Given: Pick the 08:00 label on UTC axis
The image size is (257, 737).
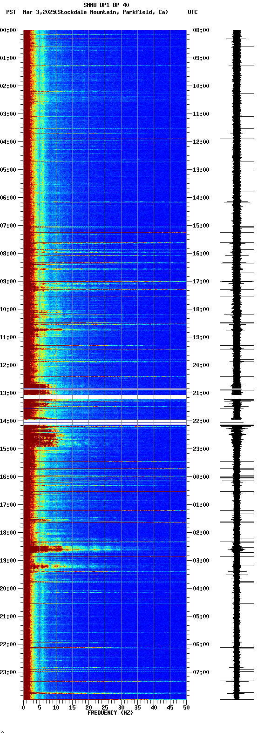Looking at the screenshot, I should (201, 30).
